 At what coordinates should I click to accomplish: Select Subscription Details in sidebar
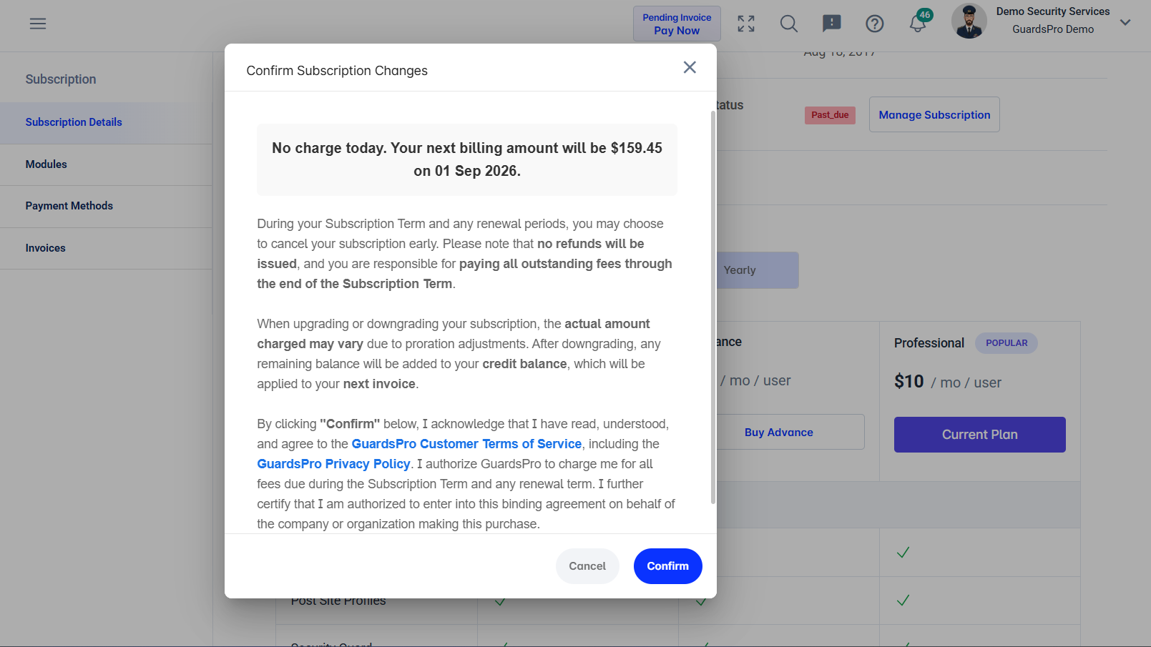[106, 122]
